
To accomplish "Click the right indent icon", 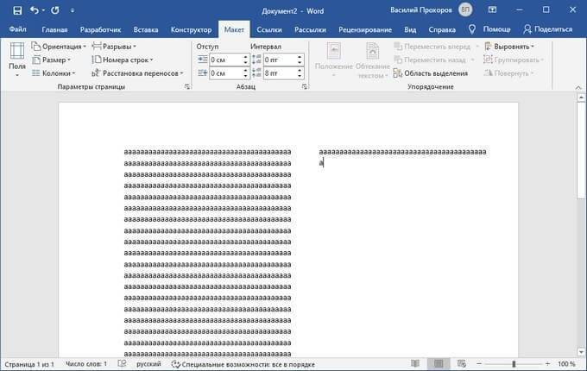I will pyautogui.click(x=203, y=73).
